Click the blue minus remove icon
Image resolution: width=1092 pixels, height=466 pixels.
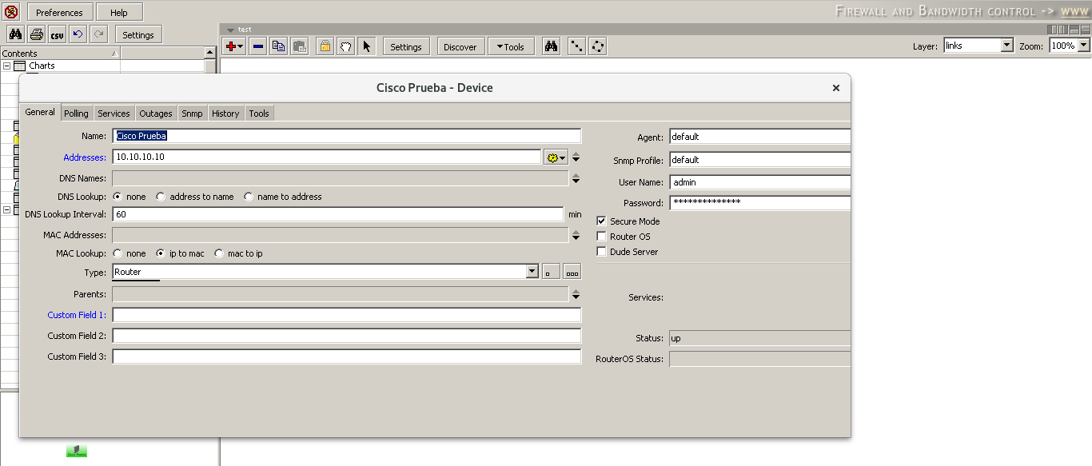pos(257,46)
